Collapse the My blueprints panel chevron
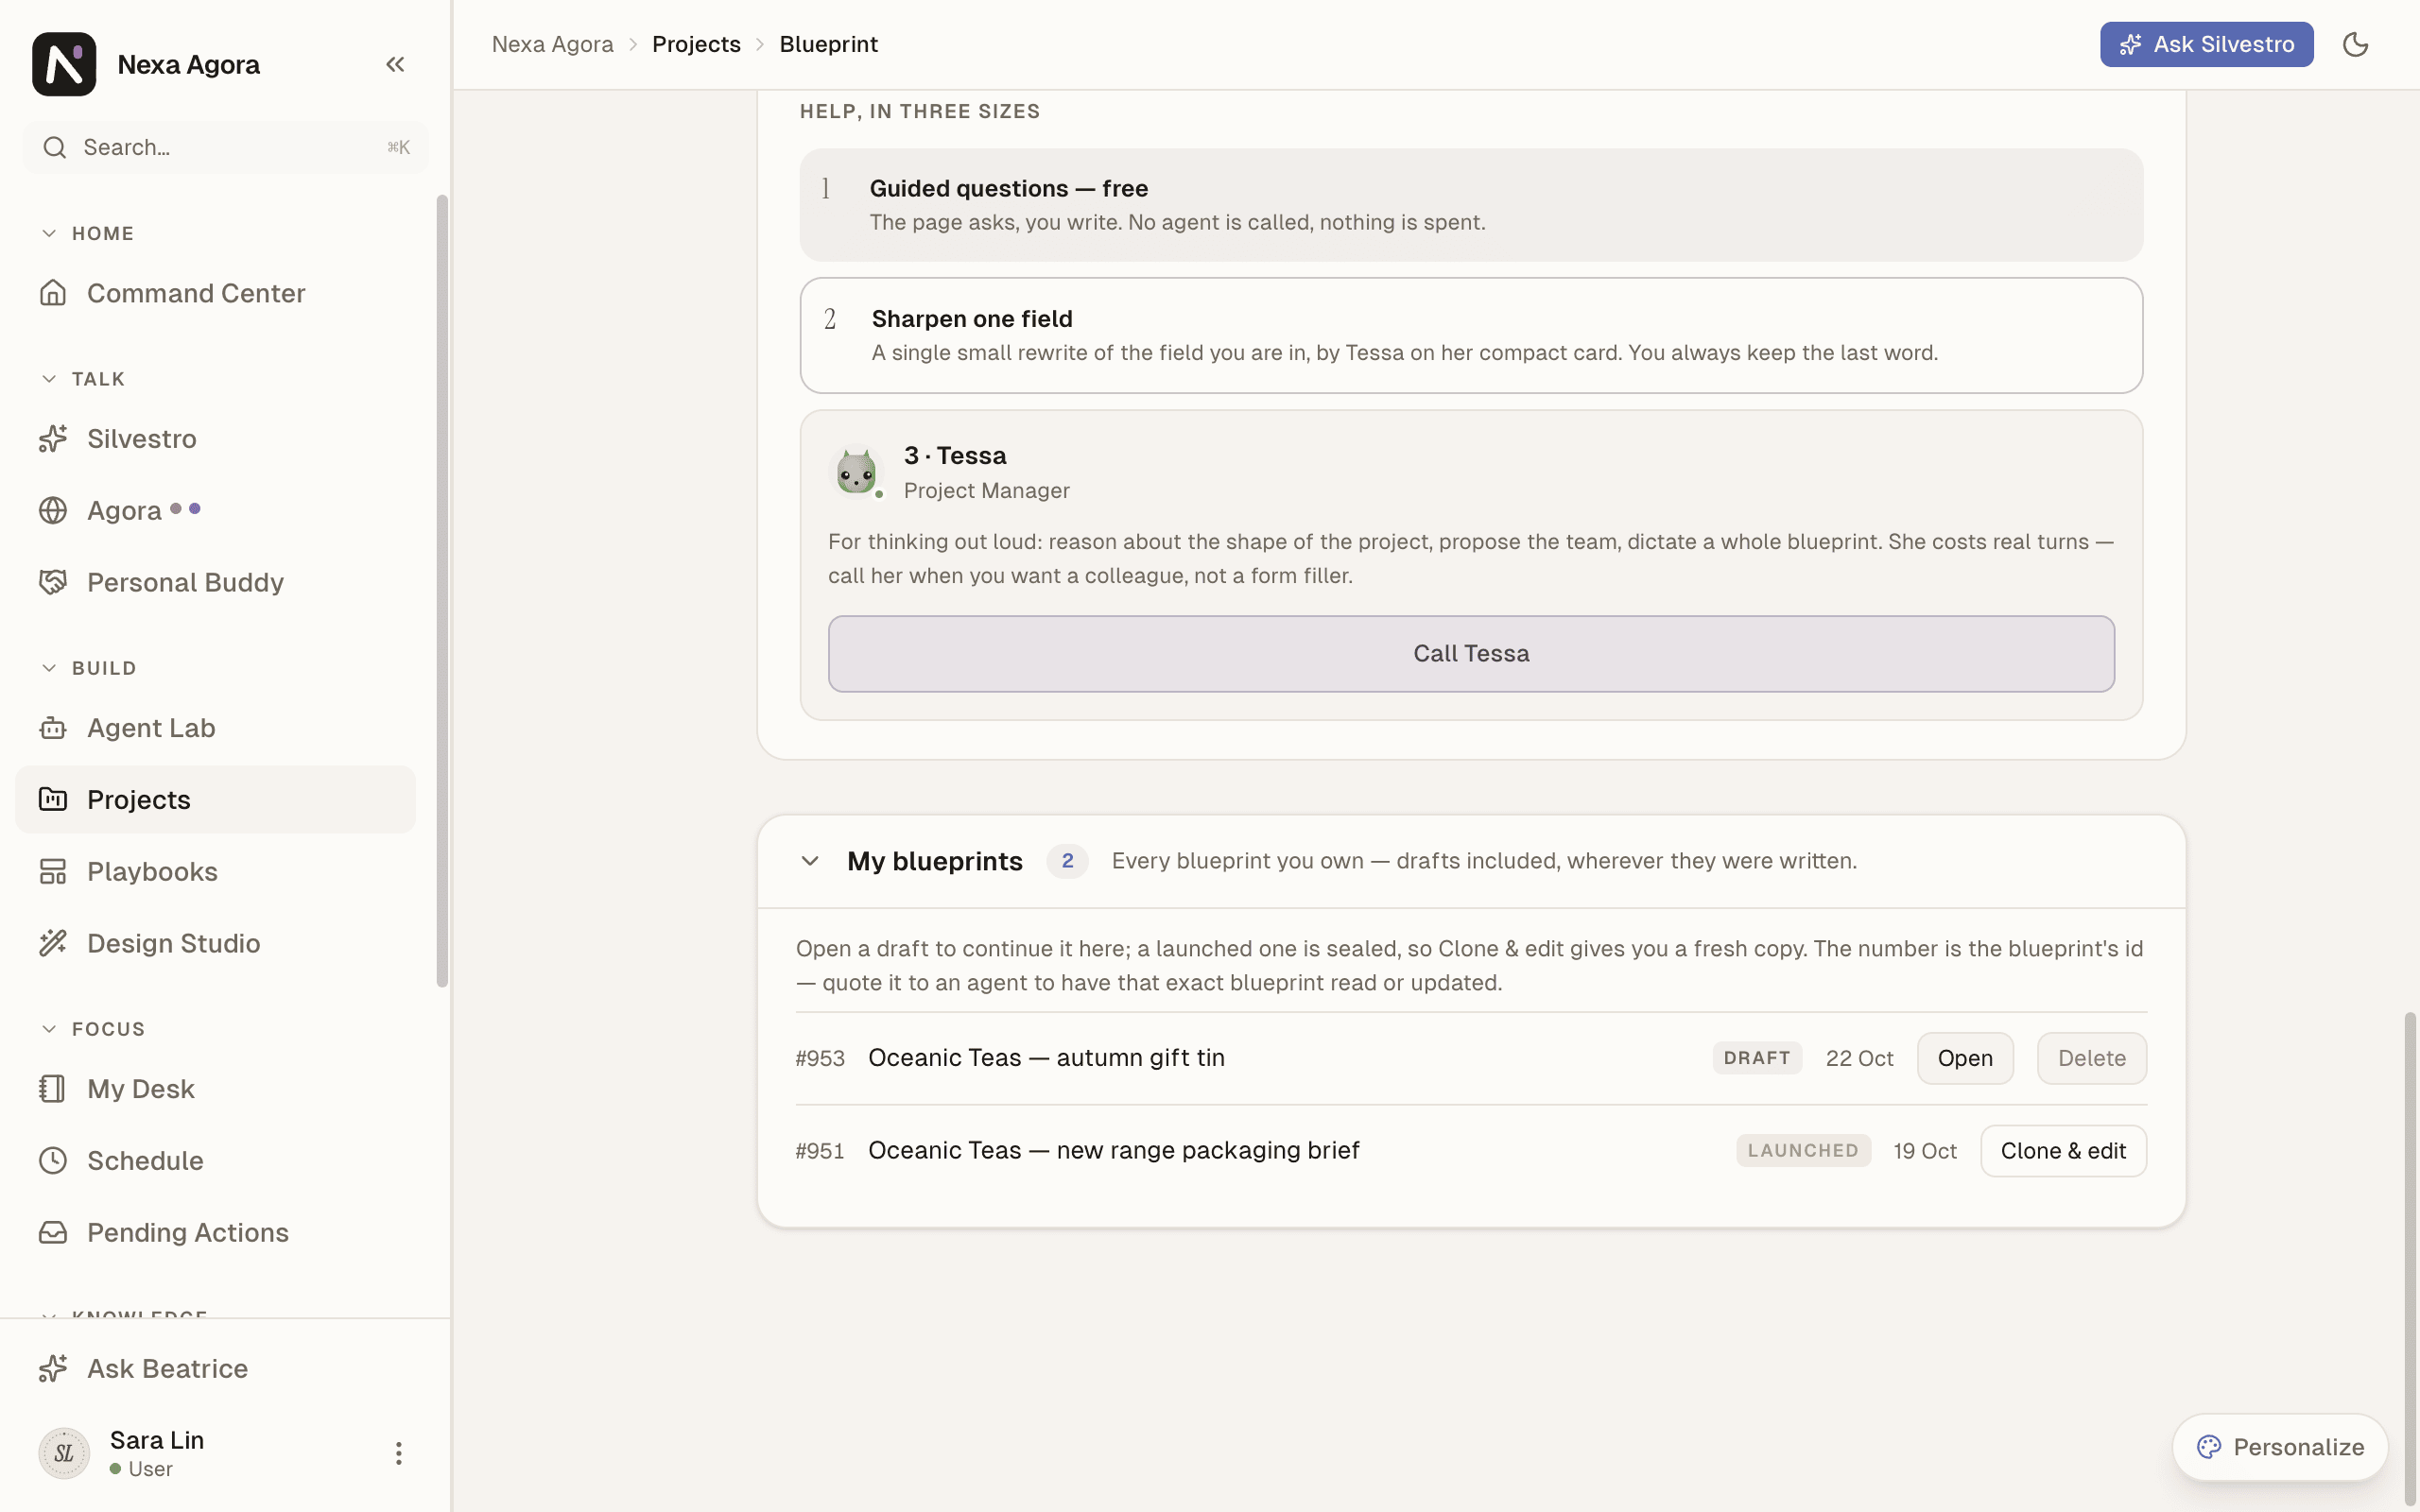The image size is (2420, 1512). click(x=810, y=861)
